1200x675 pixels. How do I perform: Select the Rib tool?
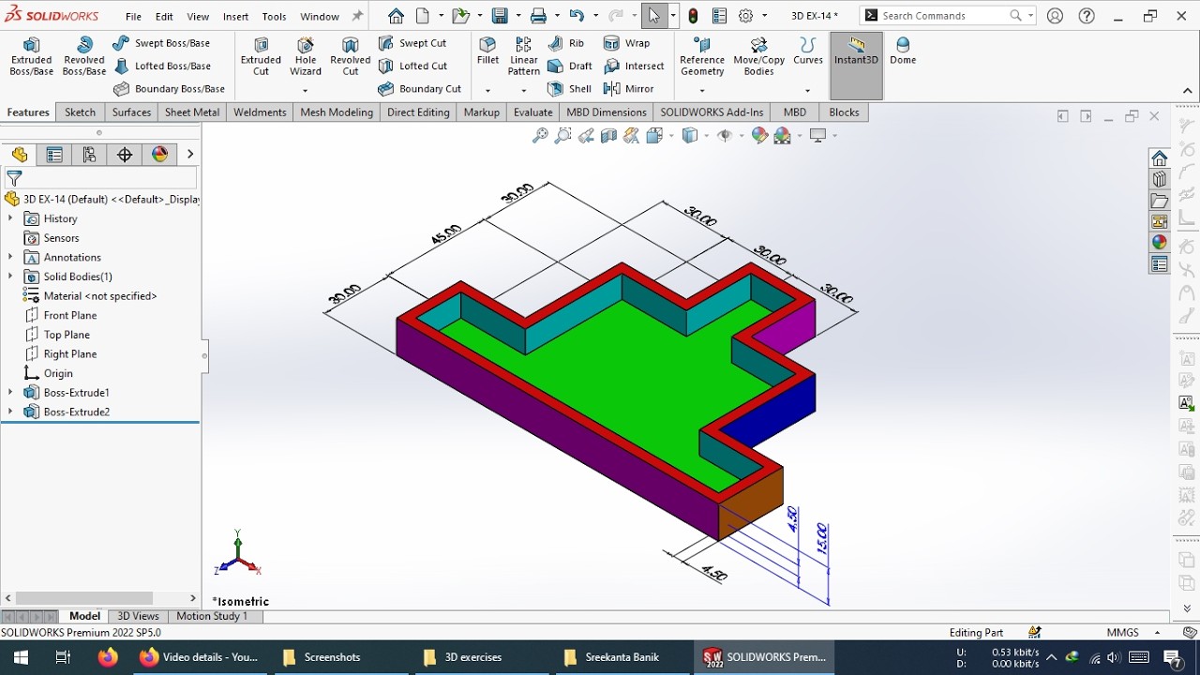(x=566, y=43)
